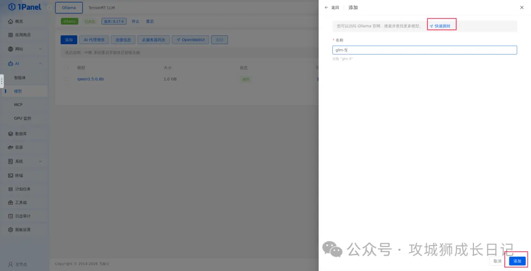Click the 概览 home icon in sidebar
The height and width of the screenshot is (271, 531).
click(x=10, y=22)
